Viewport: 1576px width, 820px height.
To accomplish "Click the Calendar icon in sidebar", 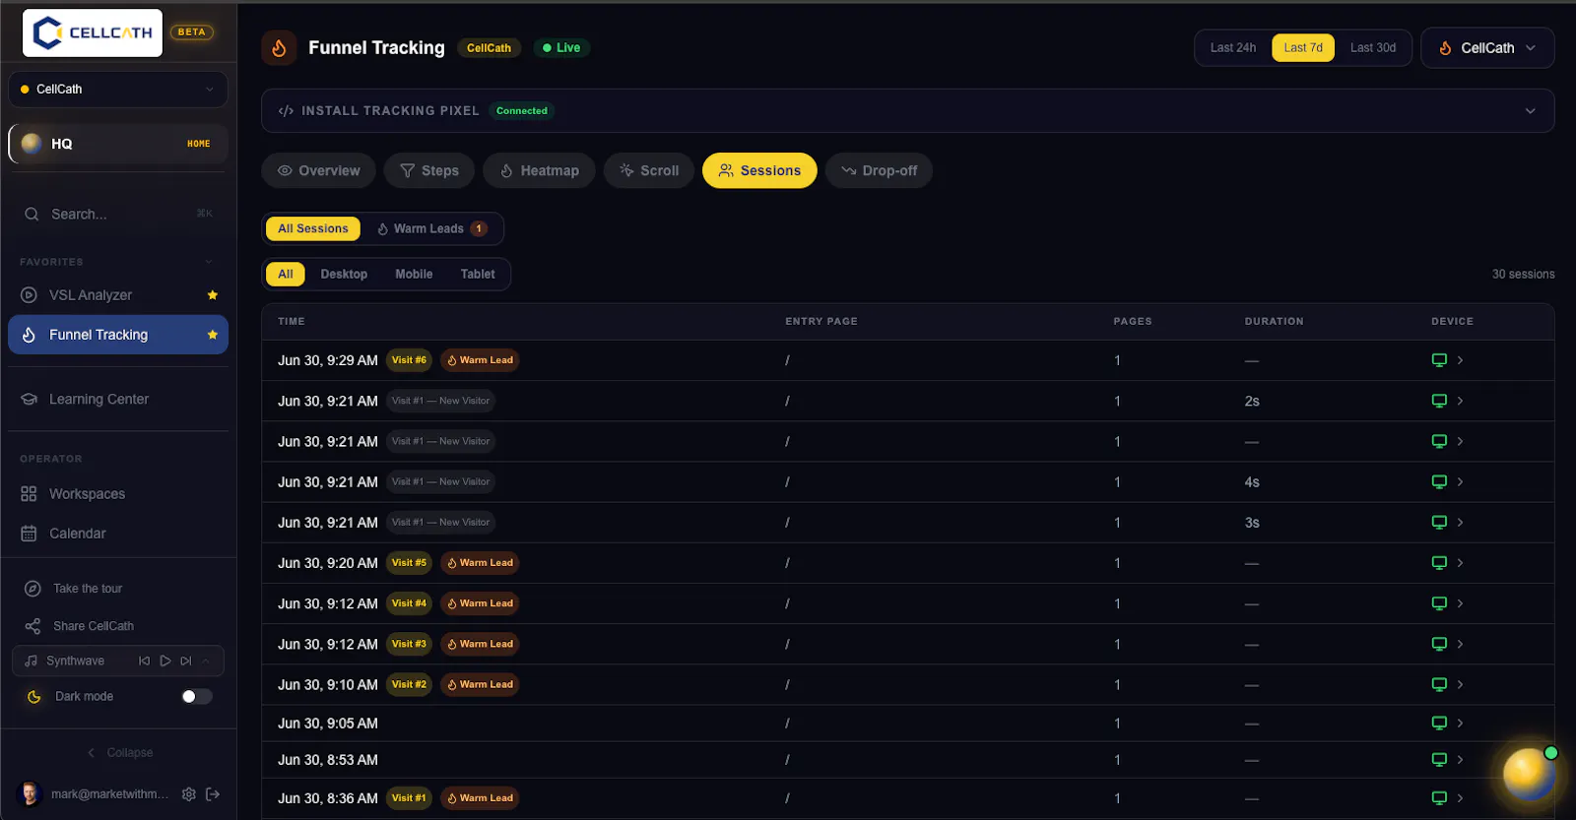I will pyautogui.click(x=29, y=534).
